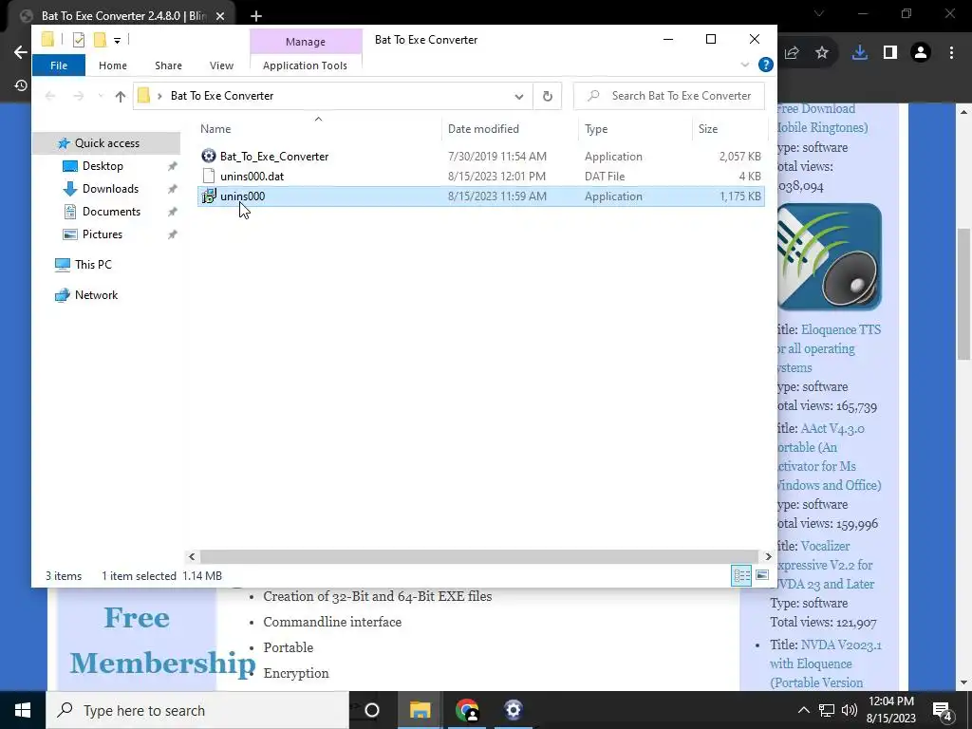
Task: Open the Chrome downloads icon
Action: [859, 53]
